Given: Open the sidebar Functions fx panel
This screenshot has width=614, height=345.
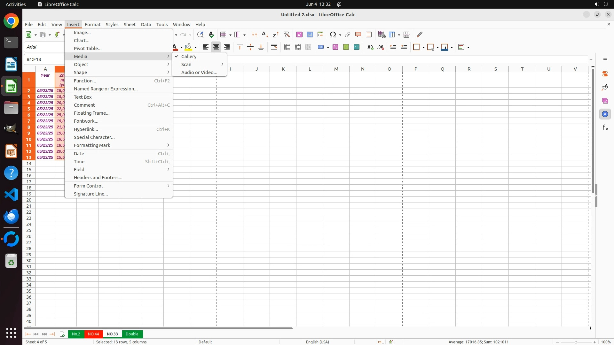Looking at the screenshot, I should [605, 128].
